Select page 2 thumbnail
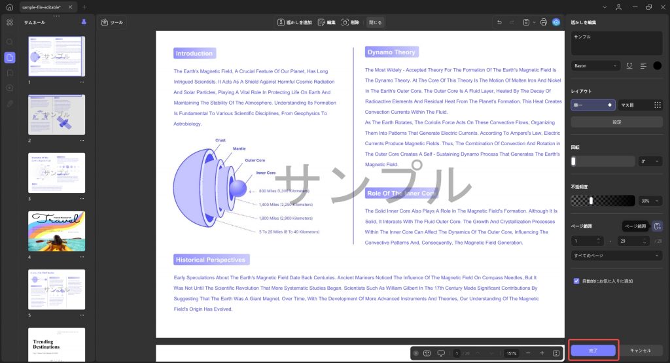 56,114
